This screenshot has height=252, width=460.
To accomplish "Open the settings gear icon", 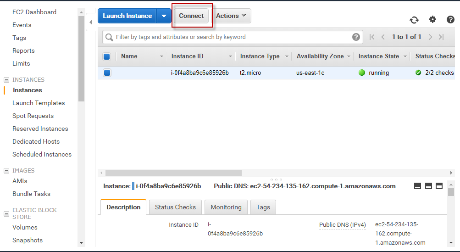I will (432, 19).
